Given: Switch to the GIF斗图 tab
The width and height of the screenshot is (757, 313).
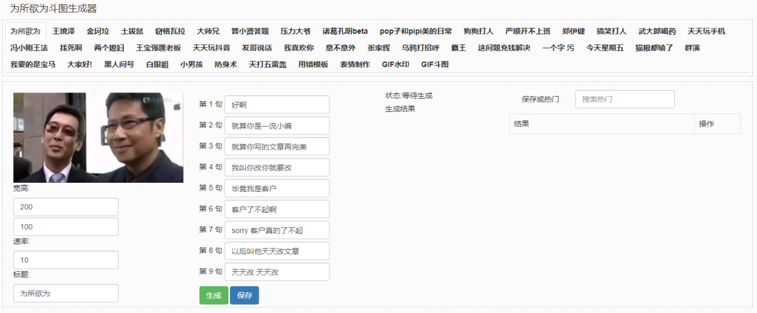Looking at the screenshot, I should tap(435, 64).
